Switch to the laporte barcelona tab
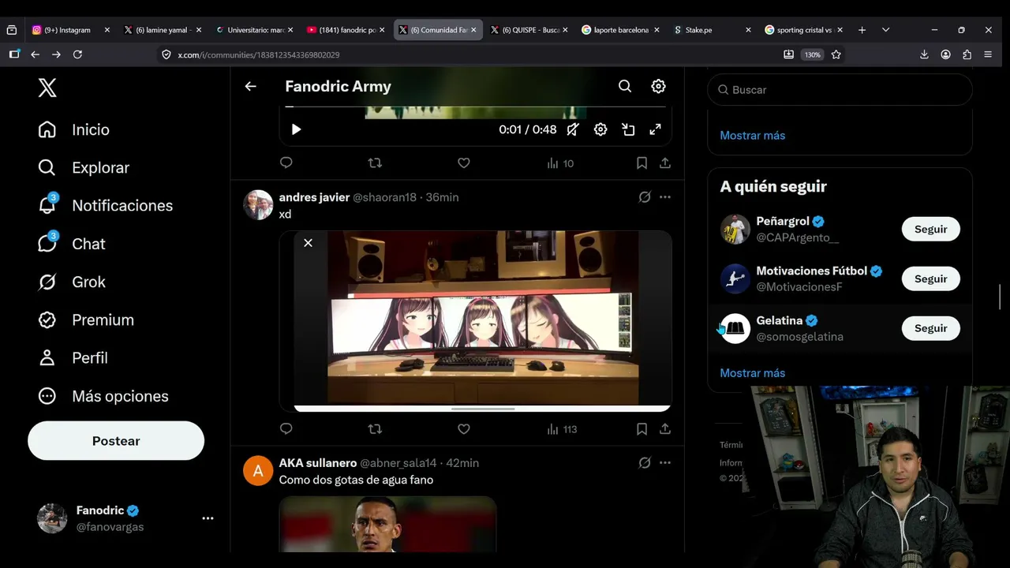 [621, 30]
